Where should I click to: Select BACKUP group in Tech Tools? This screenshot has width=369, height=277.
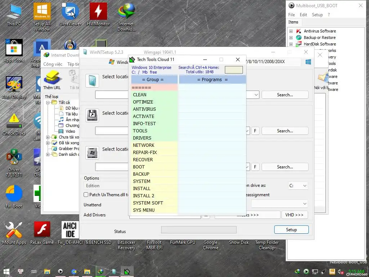click(154, 174)
